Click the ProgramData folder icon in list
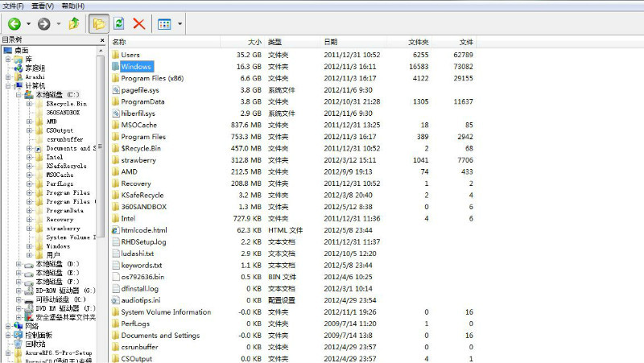 pos(115,101)
